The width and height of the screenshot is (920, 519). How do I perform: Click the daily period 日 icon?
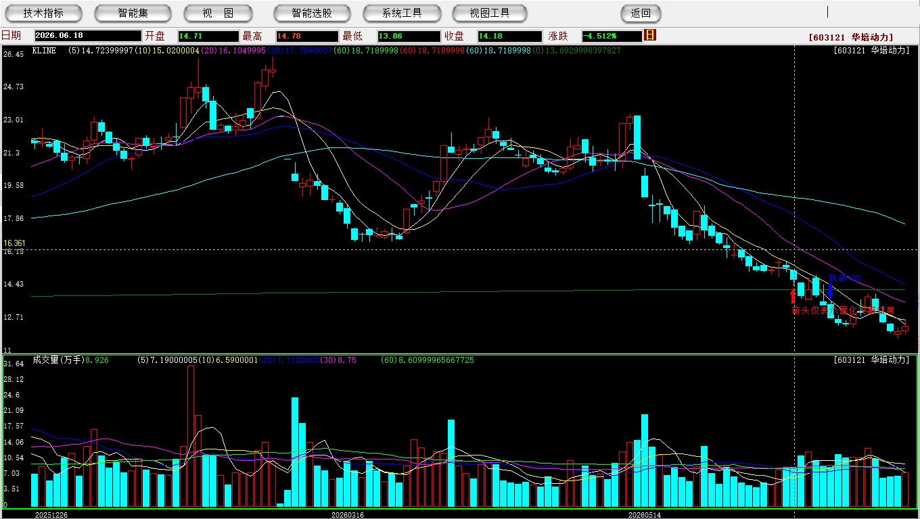[x=650, y=35]
